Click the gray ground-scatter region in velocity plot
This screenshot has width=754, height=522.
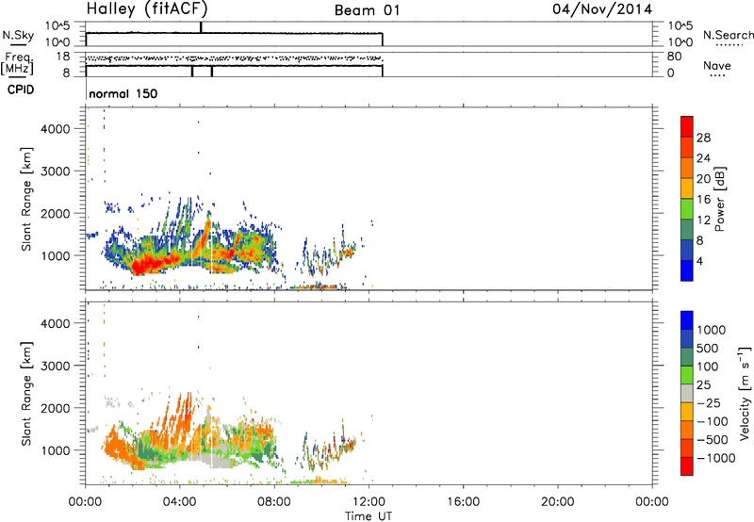tap(217, 460)
